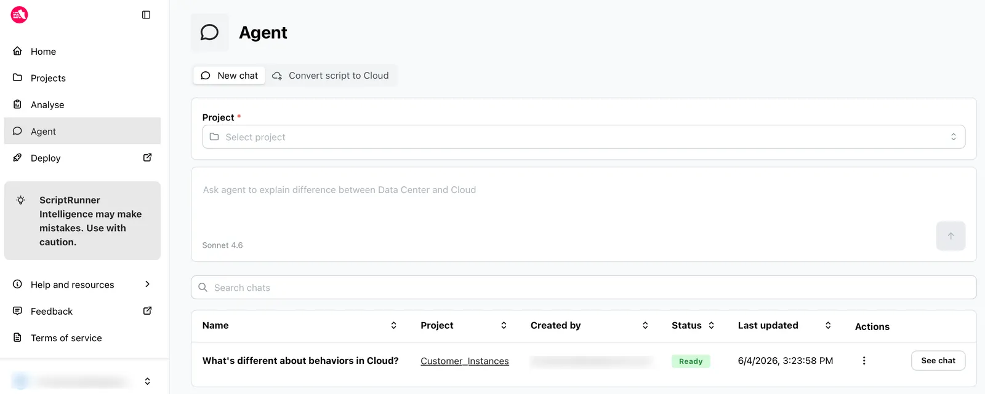
Task: Click the folder icon in the project field
Action: (214, 136)
